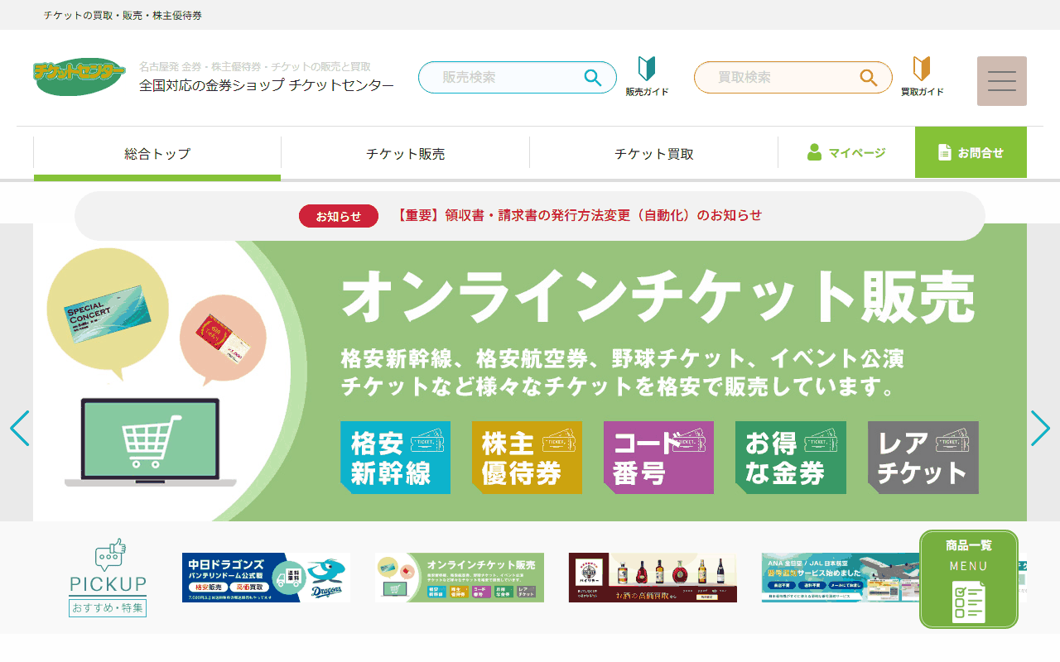
Task: Select the コード番号 category tile
Action: (658, 458)
